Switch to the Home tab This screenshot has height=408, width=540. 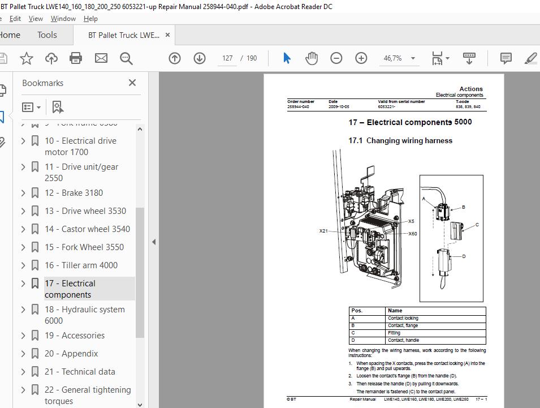(x=10, y=35)
